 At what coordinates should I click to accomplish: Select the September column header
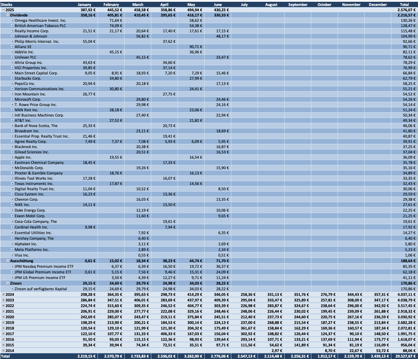tap(298, 5)
